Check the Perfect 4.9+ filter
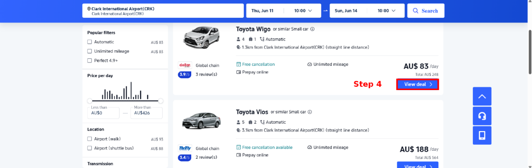The width and height of the screenshot is (532, 168). point(90,61)
